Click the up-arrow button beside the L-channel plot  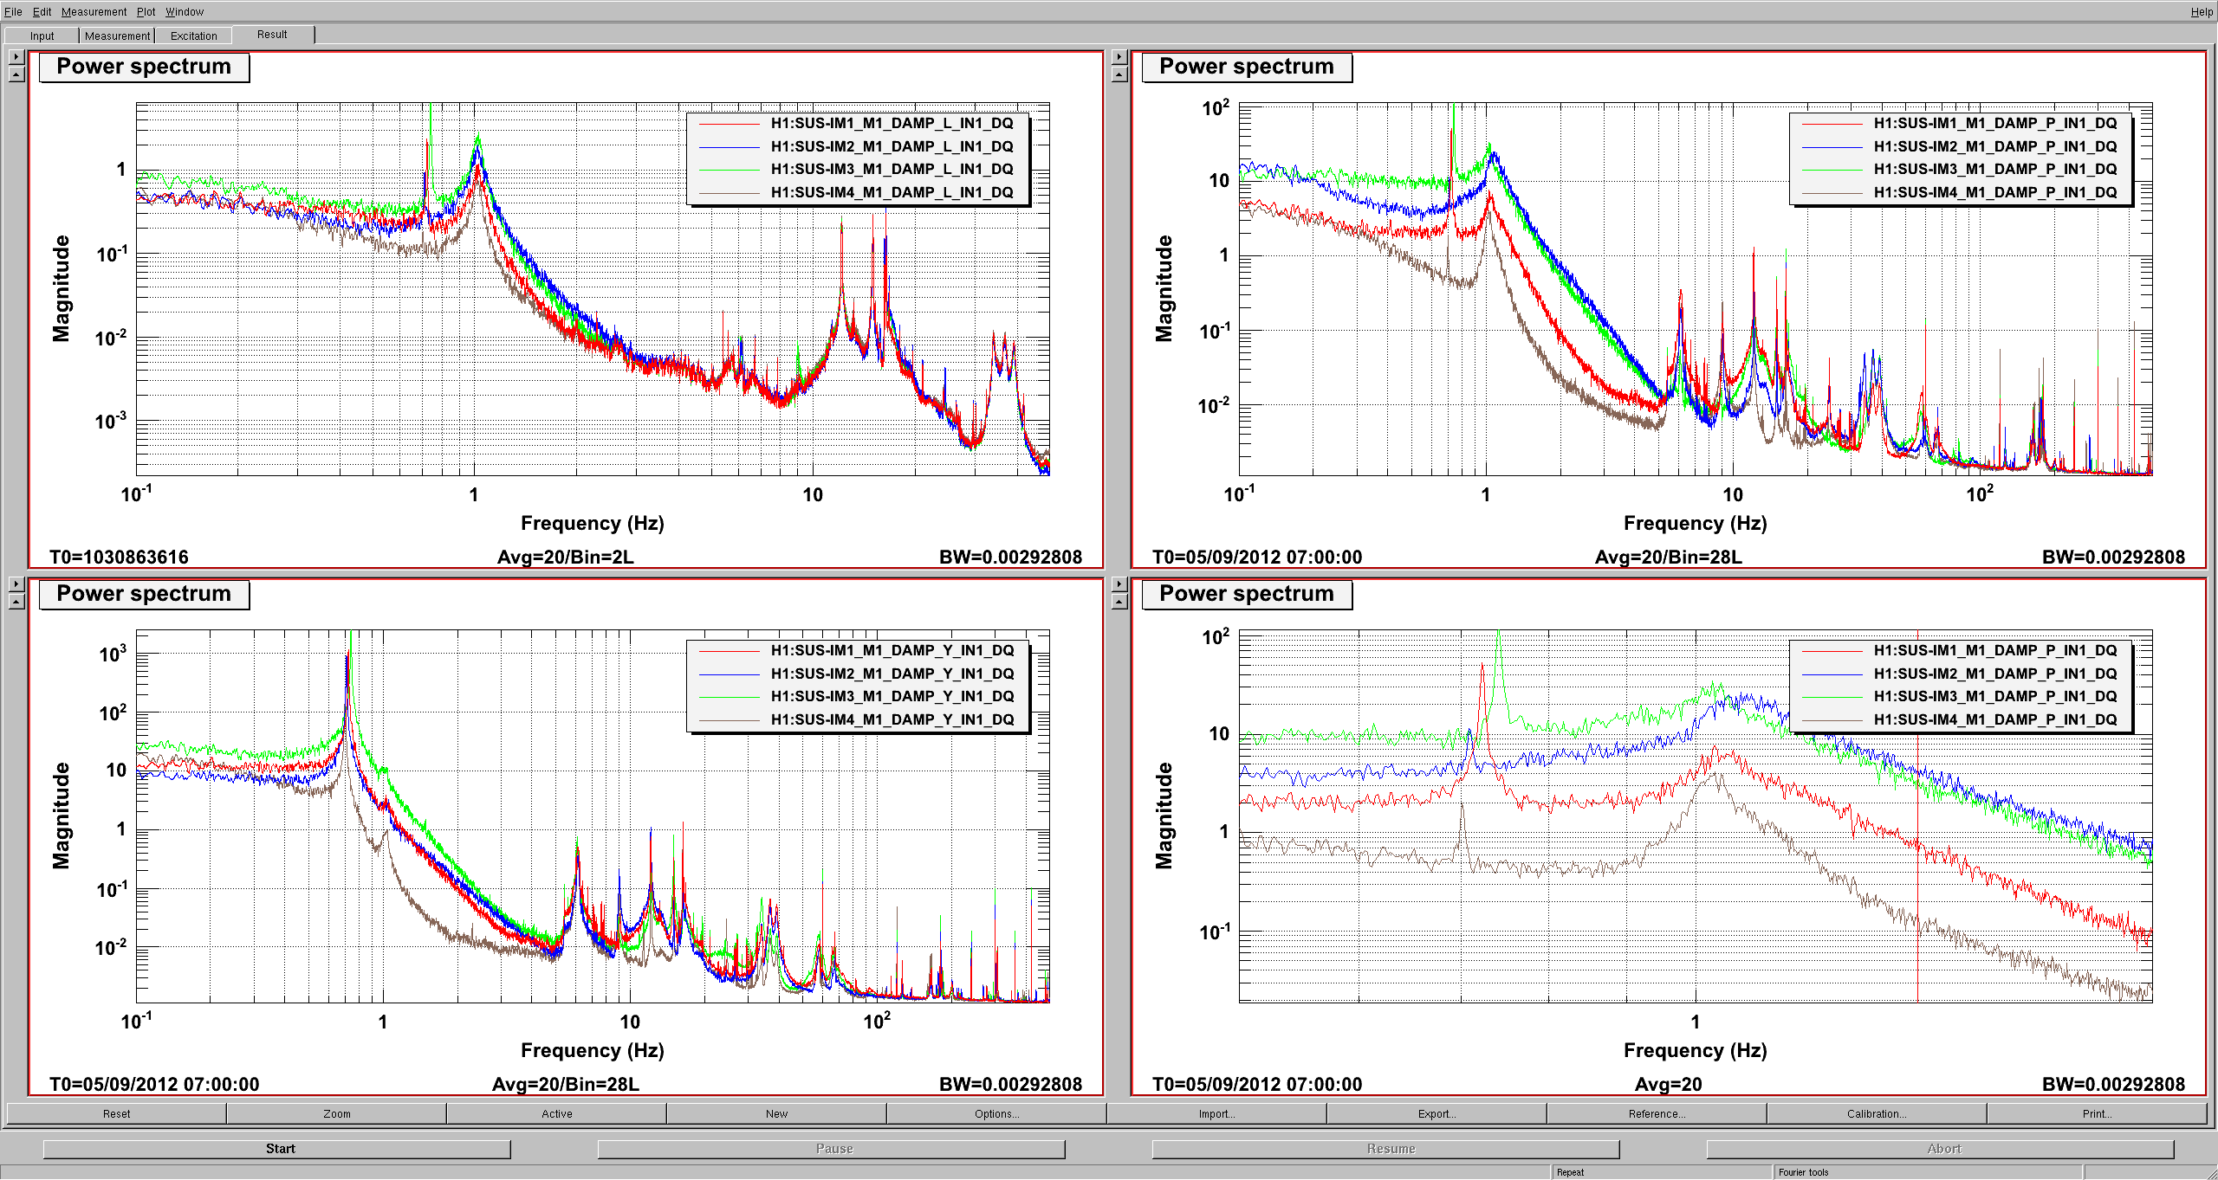coord(16,74)
